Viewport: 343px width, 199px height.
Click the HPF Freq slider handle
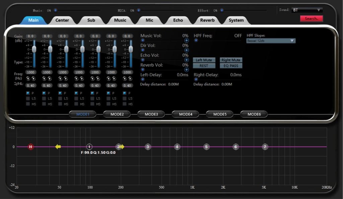coord(196,40)
